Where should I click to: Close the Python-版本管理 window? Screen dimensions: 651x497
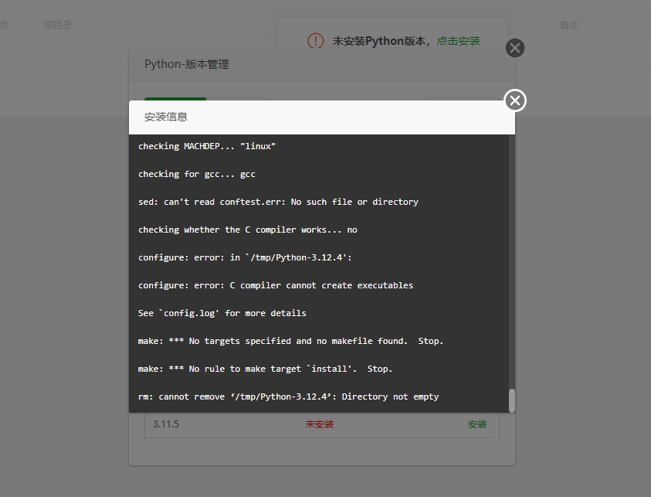pos(515,48)
